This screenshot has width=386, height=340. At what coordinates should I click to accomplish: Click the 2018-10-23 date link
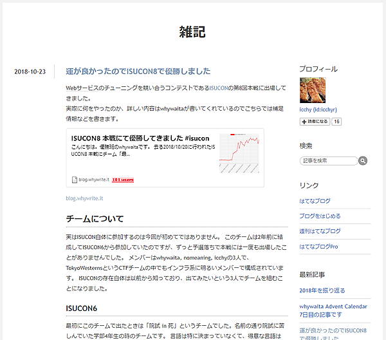pos(30,71)
